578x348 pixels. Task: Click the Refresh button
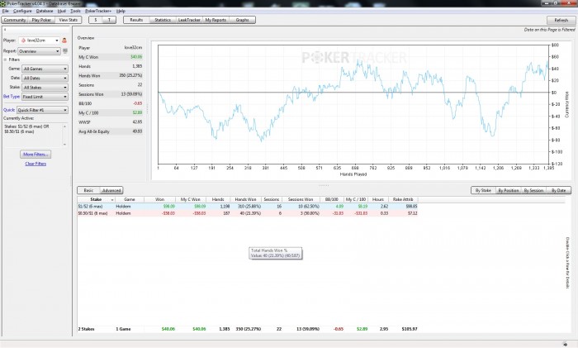(x=561, y=21)
